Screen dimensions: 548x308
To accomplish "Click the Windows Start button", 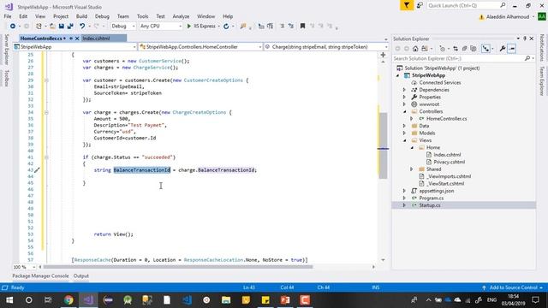I will click(9, 300).
